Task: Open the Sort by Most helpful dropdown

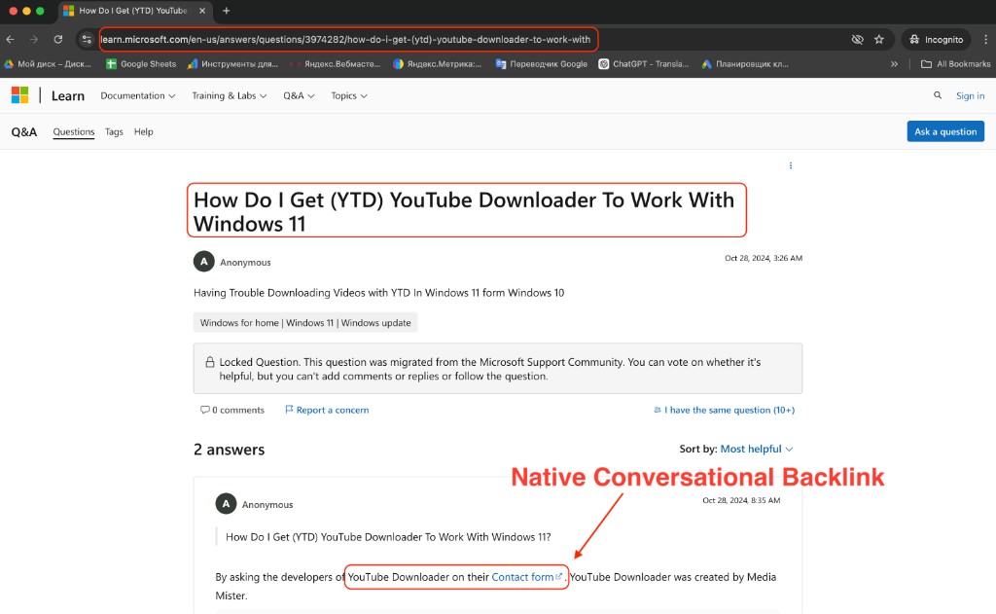Action: pos(757,449)
